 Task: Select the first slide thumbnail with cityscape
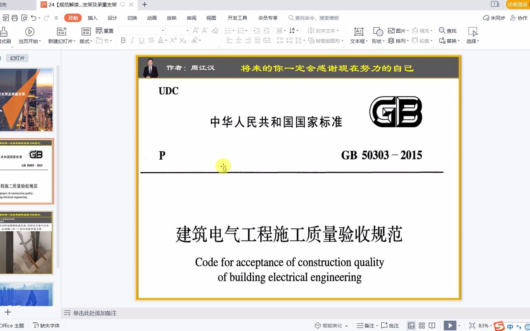(27, 100)
